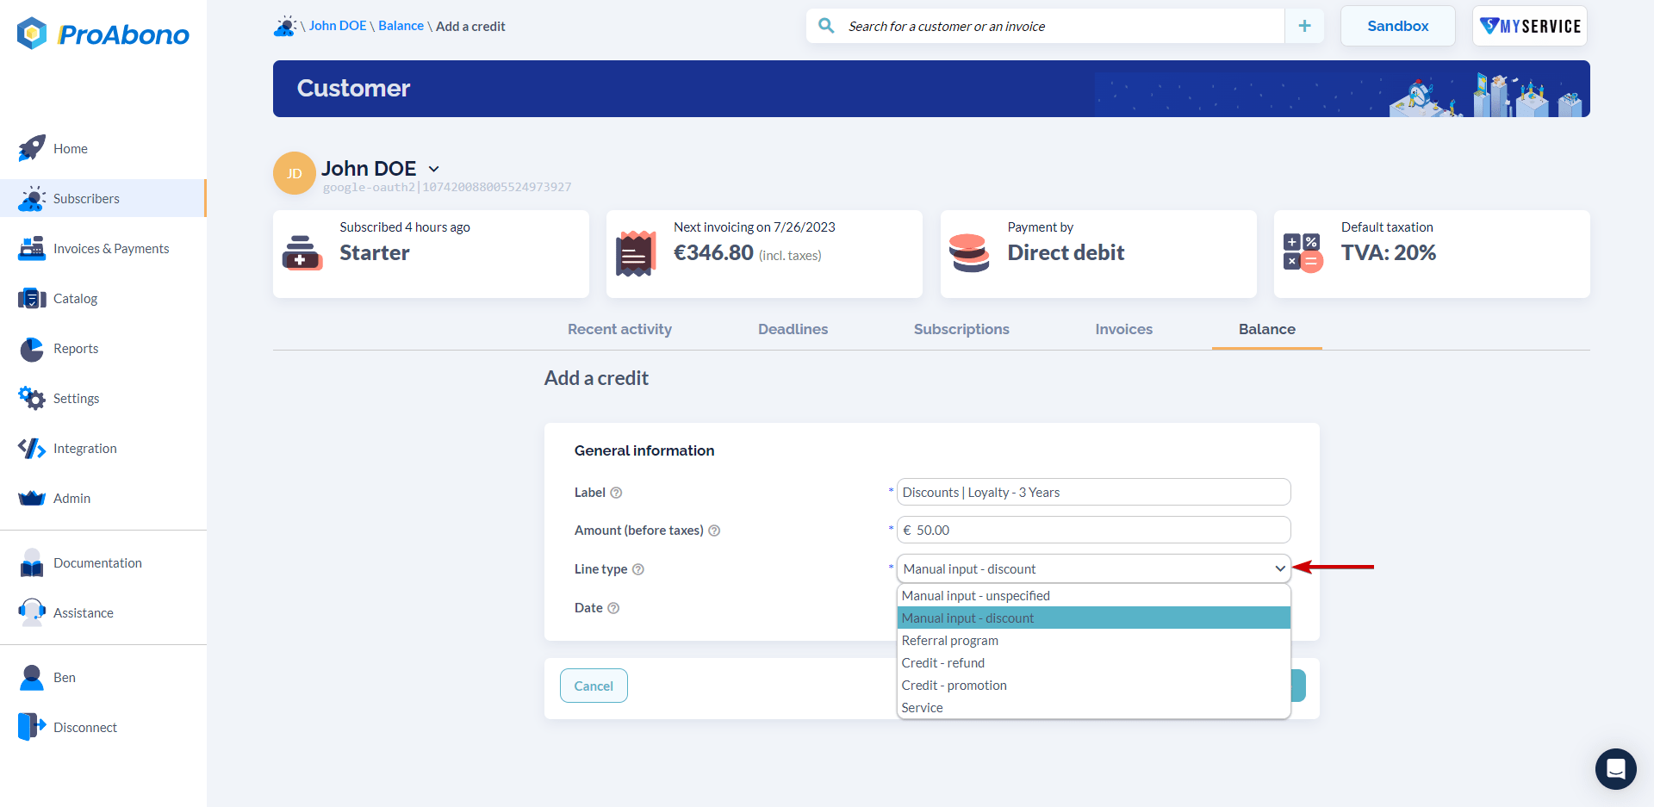
Task: Open the Line type dropdown arrow
Action: 1279,568
